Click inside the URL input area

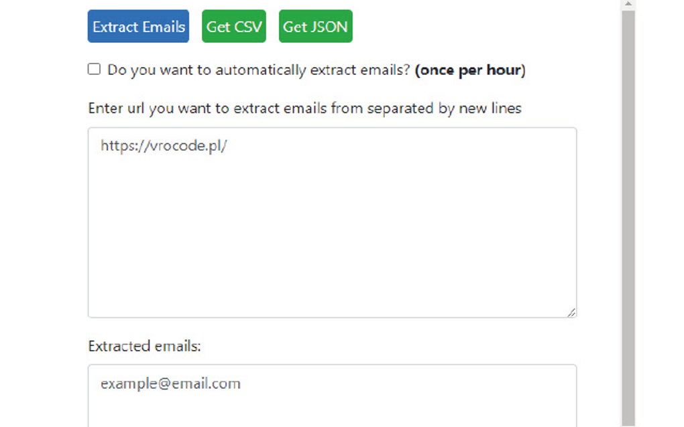[x=332, y=221]
